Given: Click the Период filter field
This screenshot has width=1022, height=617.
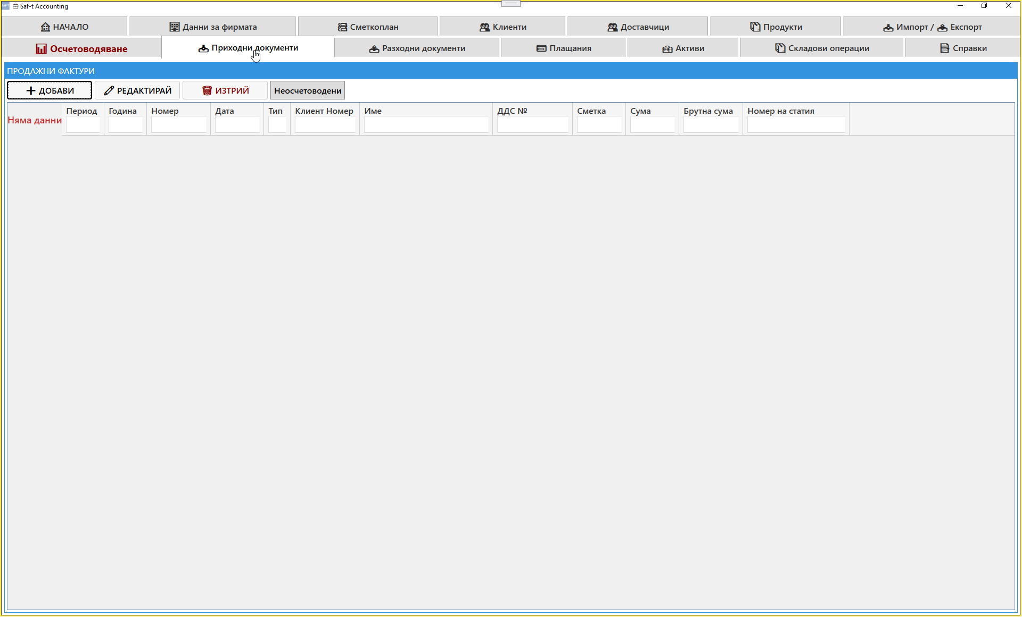Looking at the screenshot, I should coord(83,125).
